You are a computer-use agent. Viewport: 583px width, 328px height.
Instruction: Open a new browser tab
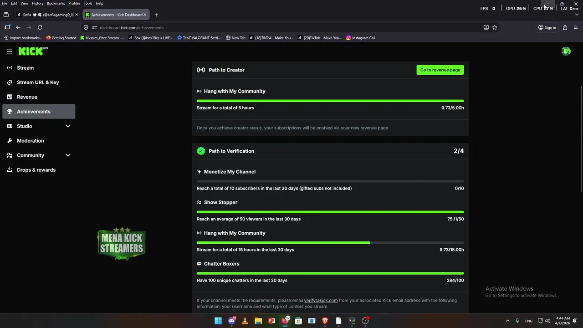coord(156,15)
